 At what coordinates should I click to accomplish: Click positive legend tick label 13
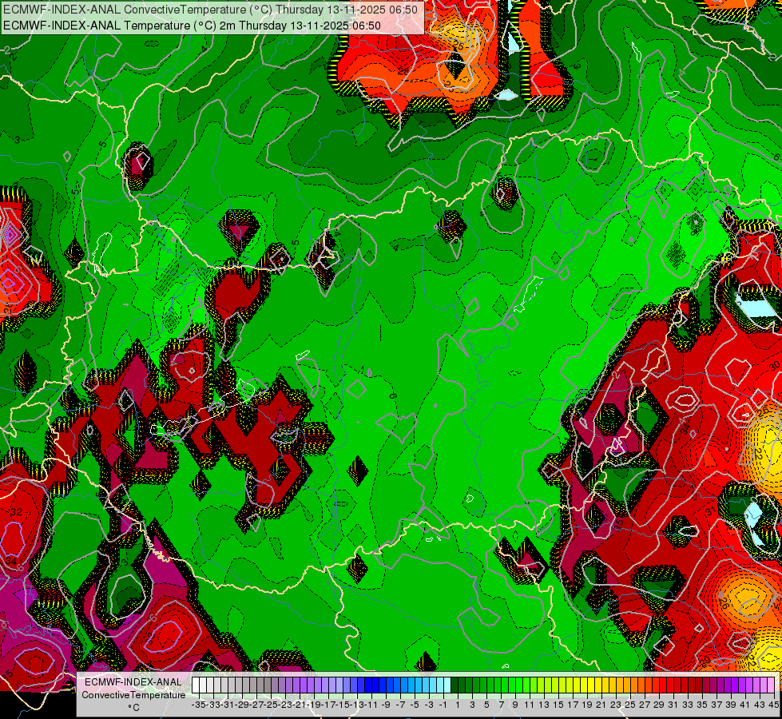click(x=544, y=705)
